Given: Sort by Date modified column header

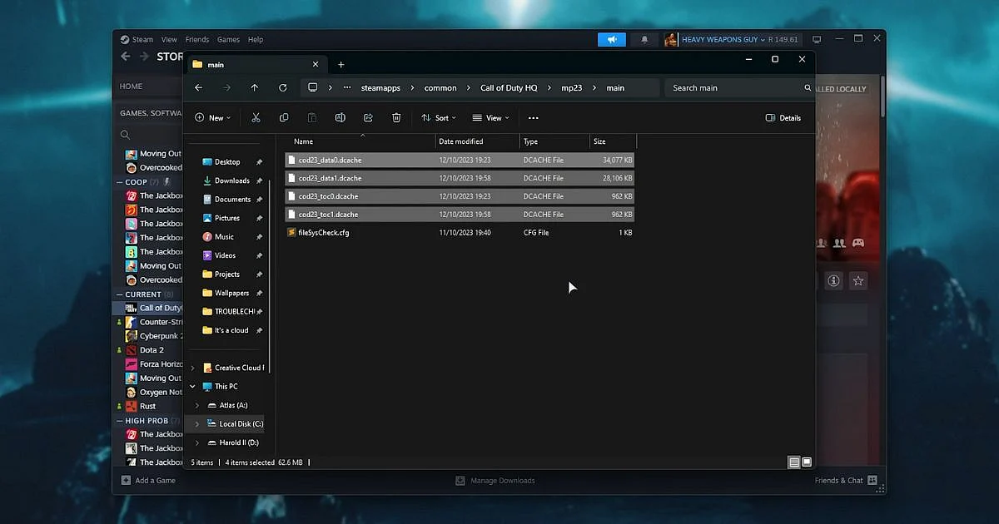Looking at the screenshot, I should coord(478,141).
